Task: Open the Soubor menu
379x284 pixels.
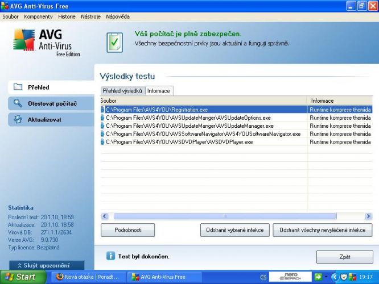Action: (10, 16)
